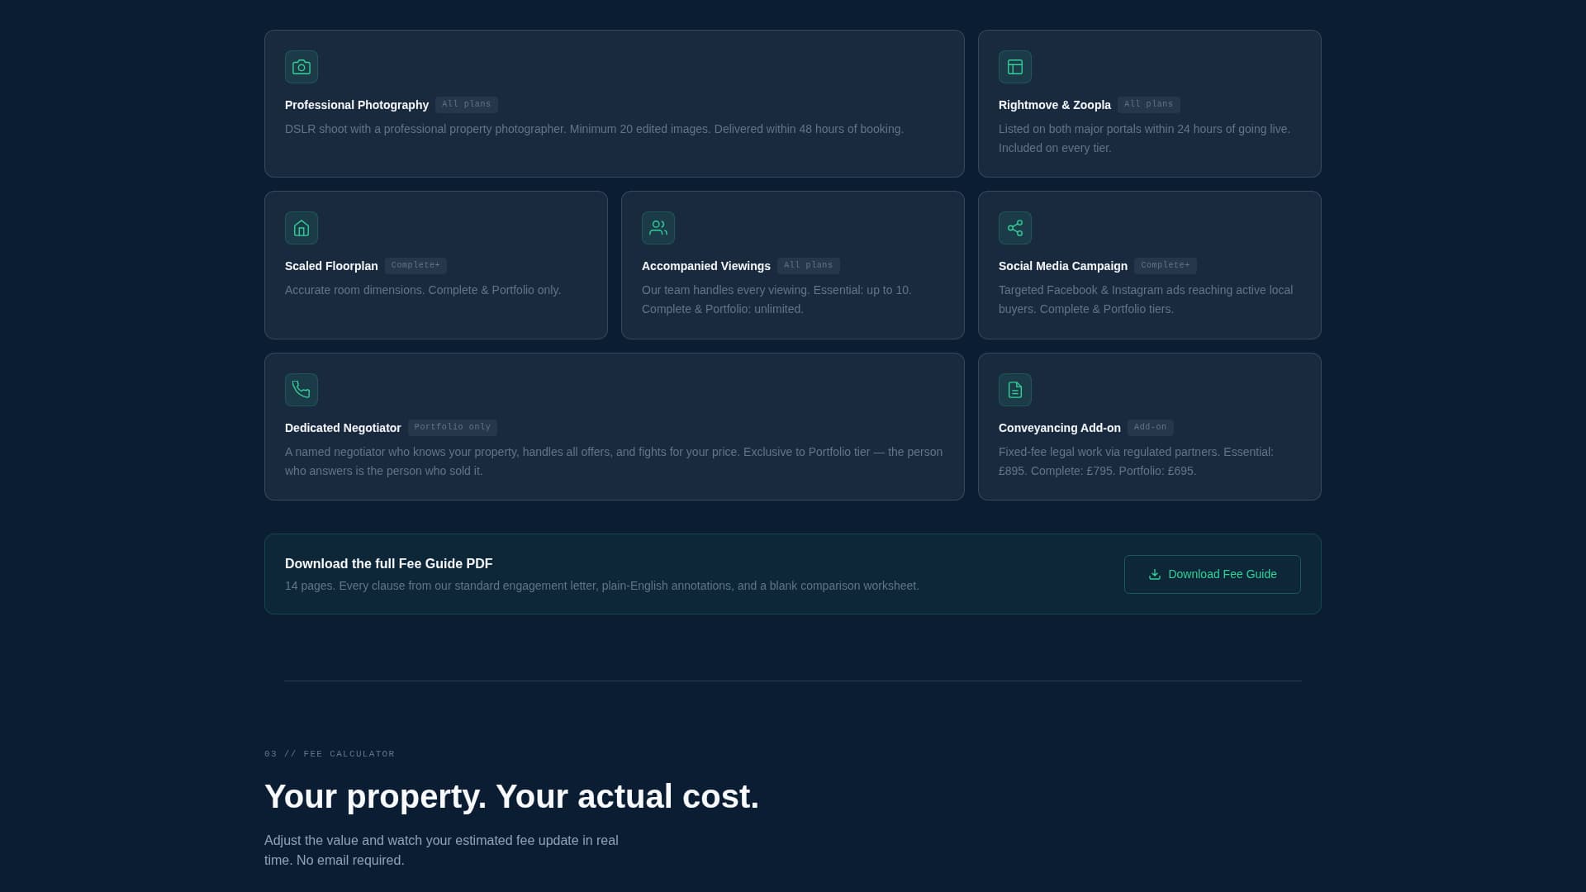Click the Professional Photography heading
Screen dimensions: 1586x892
coord(357,105)
